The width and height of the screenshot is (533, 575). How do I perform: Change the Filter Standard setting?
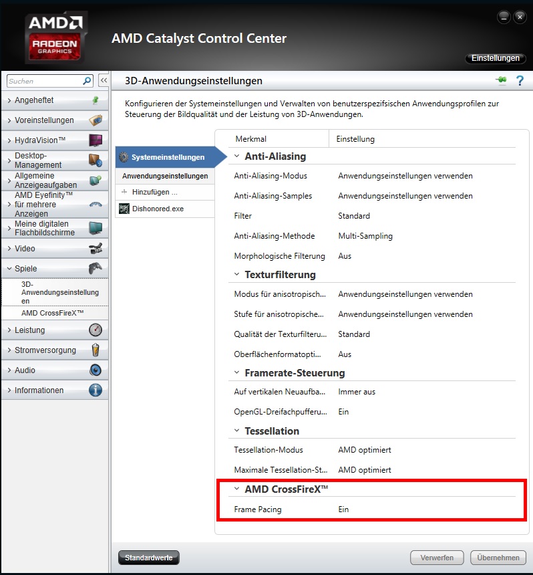(x=354, y=215)
